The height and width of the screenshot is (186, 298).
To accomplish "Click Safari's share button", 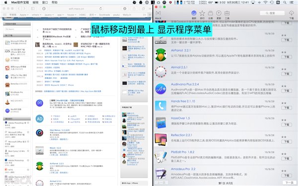I will pyautogui.click(x=134, y=8).
